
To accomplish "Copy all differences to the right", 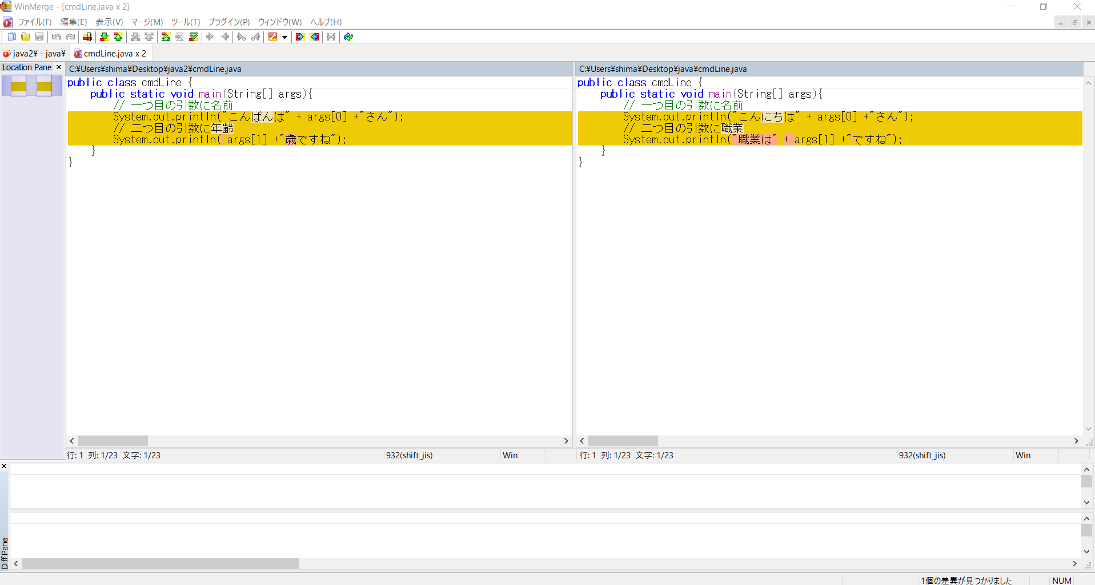I will [300, 37].
